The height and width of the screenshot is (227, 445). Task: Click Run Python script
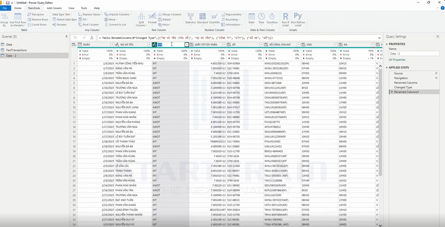298,20
